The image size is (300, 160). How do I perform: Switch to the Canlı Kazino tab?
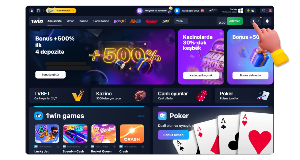click(x=101, y=21)
